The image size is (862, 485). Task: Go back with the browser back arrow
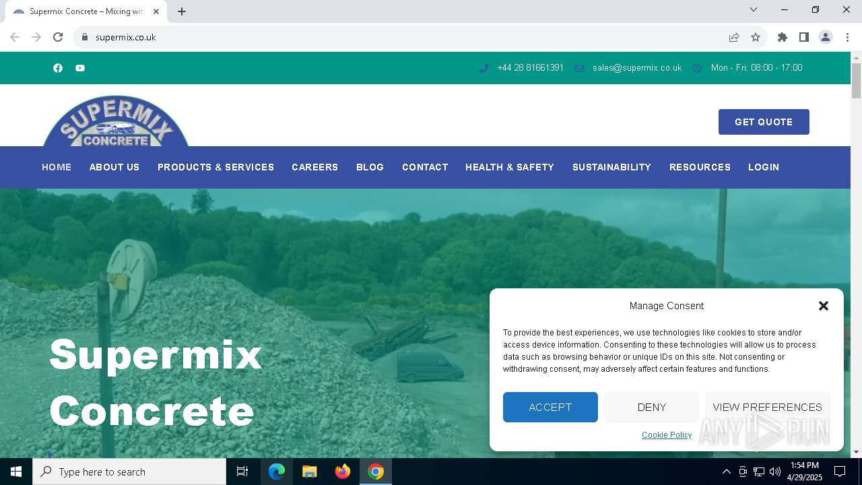[x=15, y=37]
